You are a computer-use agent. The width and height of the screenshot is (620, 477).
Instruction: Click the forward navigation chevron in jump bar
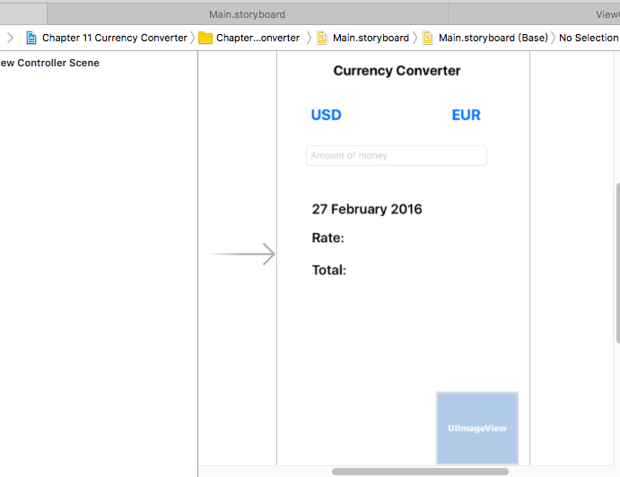pyautogui.click(x=10, y=38)
